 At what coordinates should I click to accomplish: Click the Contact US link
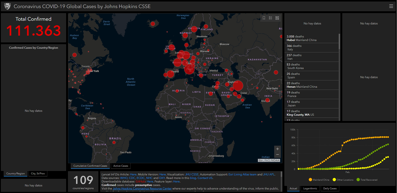[205, 178]
